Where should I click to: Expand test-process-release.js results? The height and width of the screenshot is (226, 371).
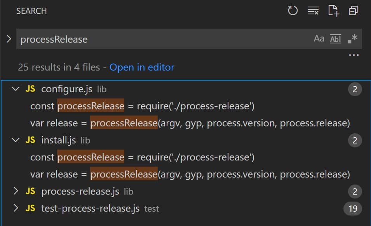point(16,209)
